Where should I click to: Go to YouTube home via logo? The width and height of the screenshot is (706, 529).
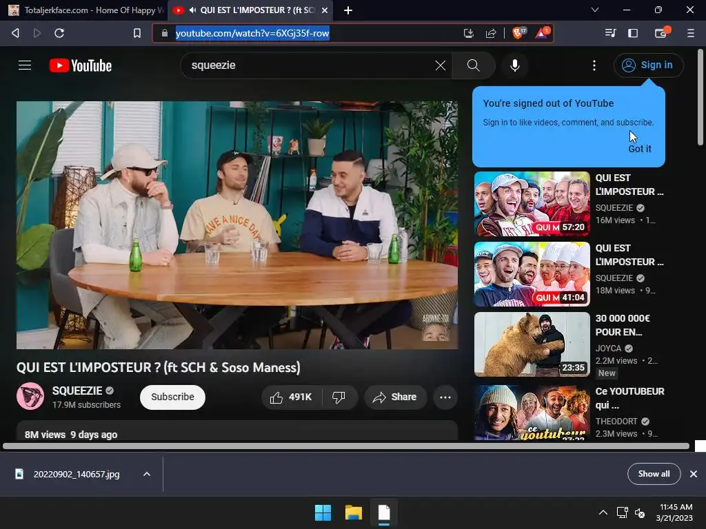[81, 65]
